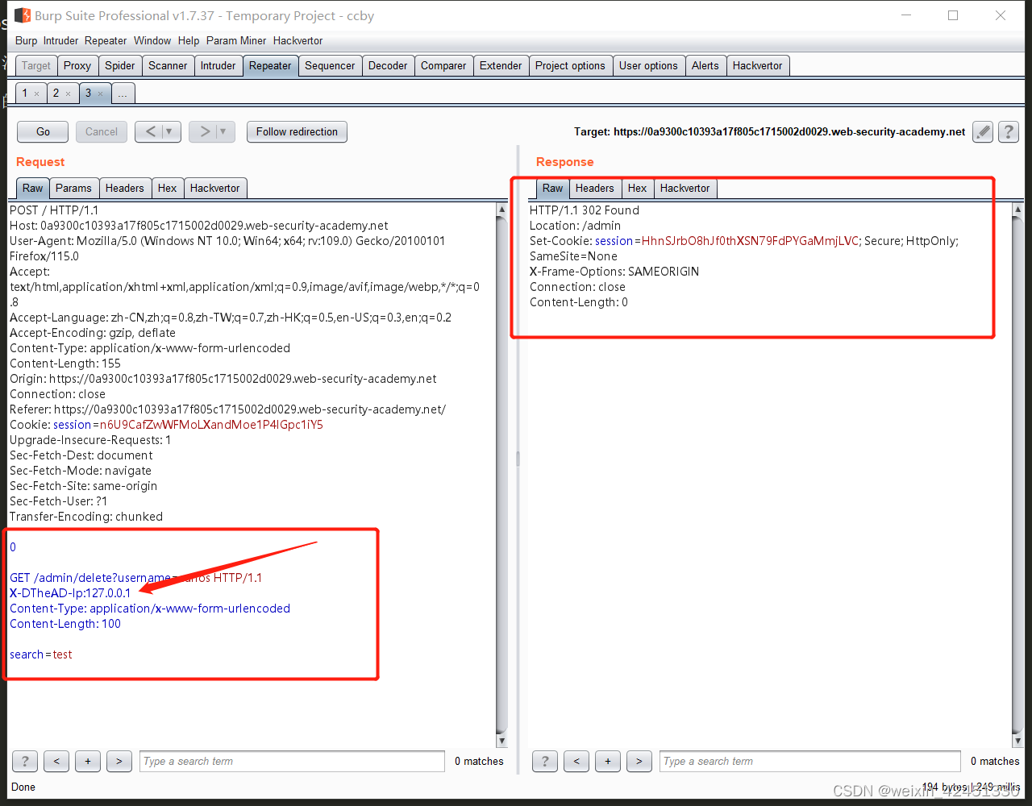Select Headers view in Response panel
The image size is (1032, 806).
(x=594, y=189)
